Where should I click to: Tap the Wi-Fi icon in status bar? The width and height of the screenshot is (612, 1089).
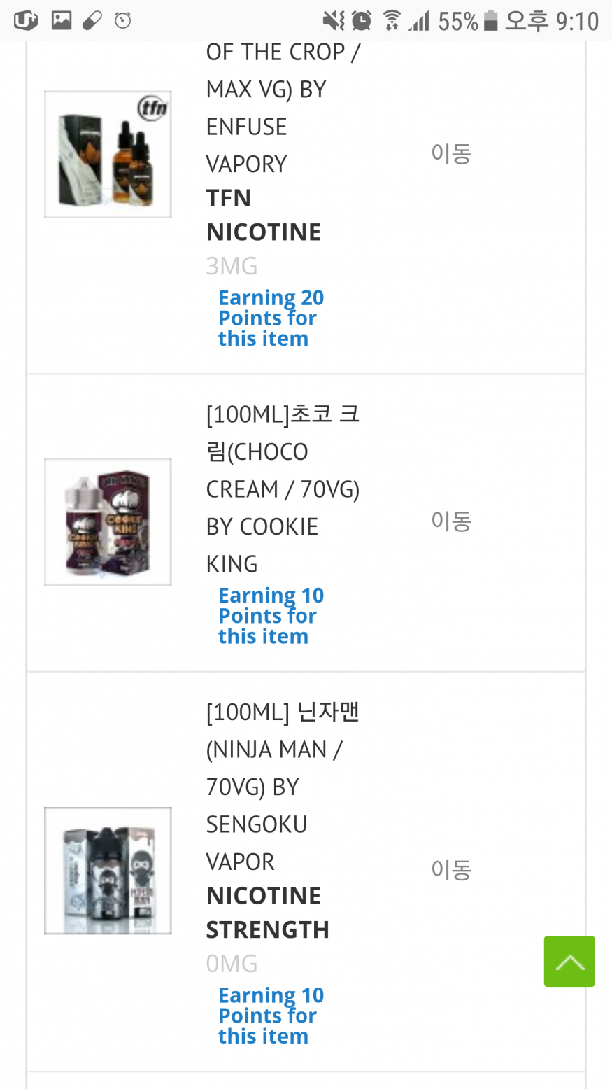[392, 21]
